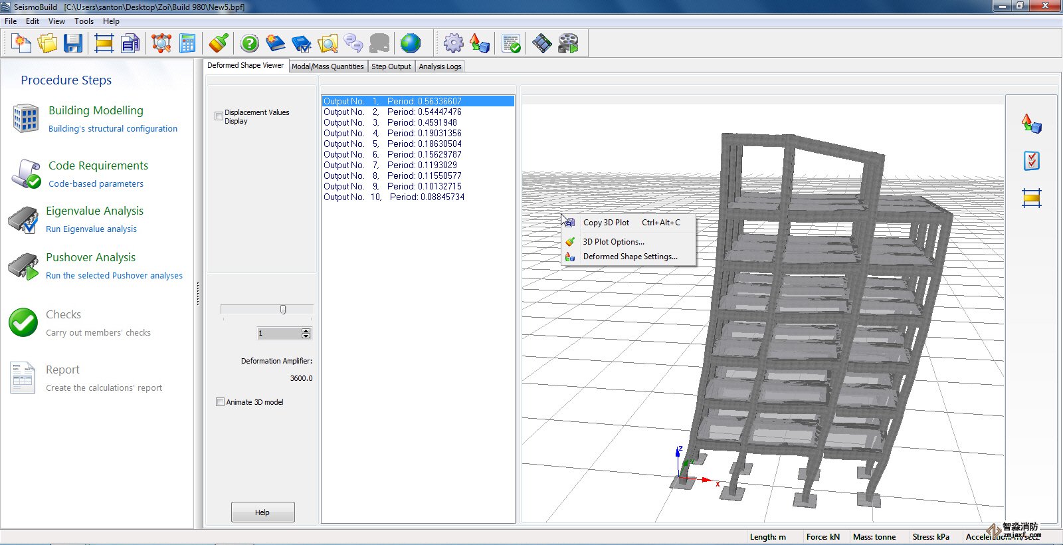This screenshot has height=545, width=1063.
Task: Click the Building Modelling step icon
Action: [x=26, y=118]
